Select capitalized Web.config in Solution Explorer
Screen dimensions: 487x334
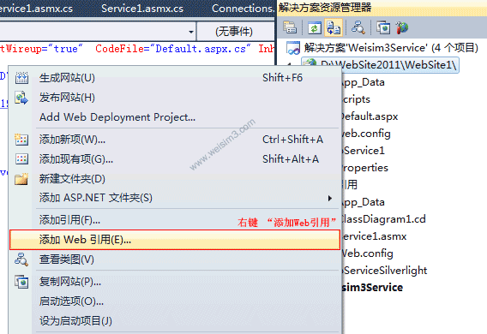tap(368, 253)
